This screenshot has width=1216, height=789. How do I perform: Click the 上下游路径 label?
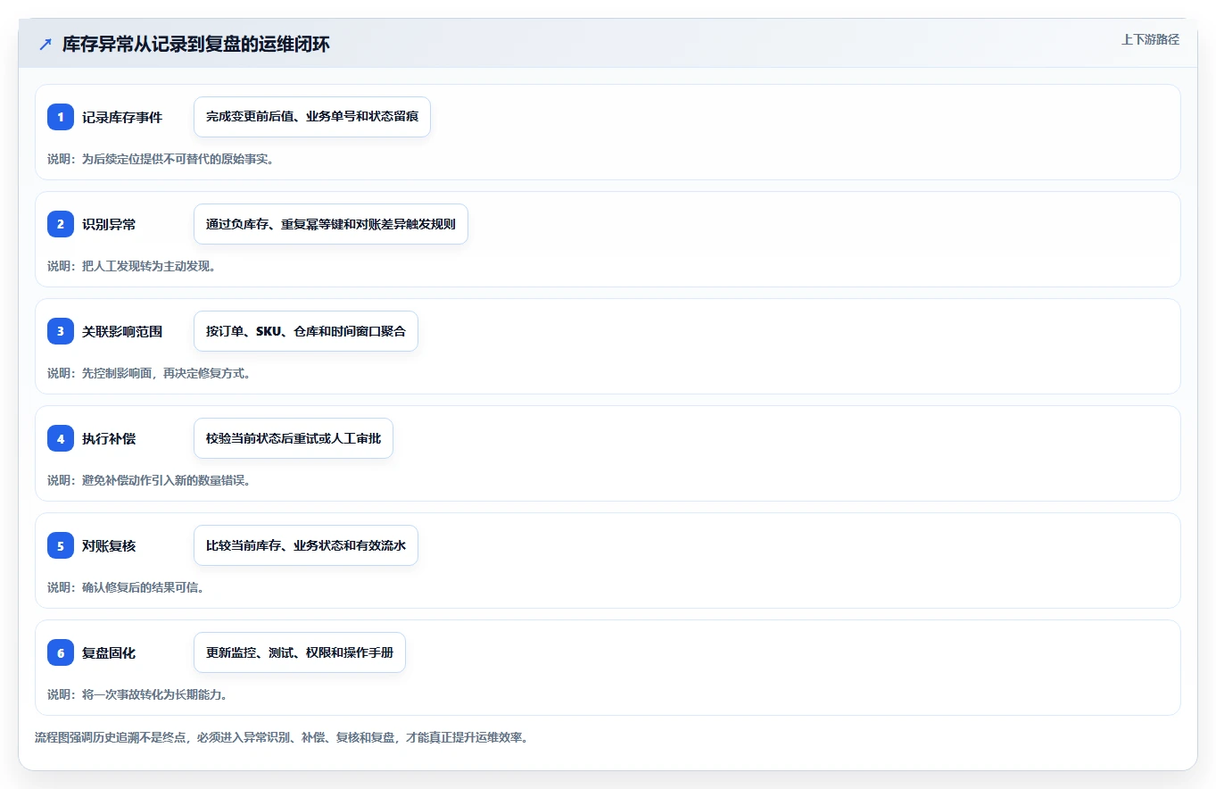[x=1150, y=39]
